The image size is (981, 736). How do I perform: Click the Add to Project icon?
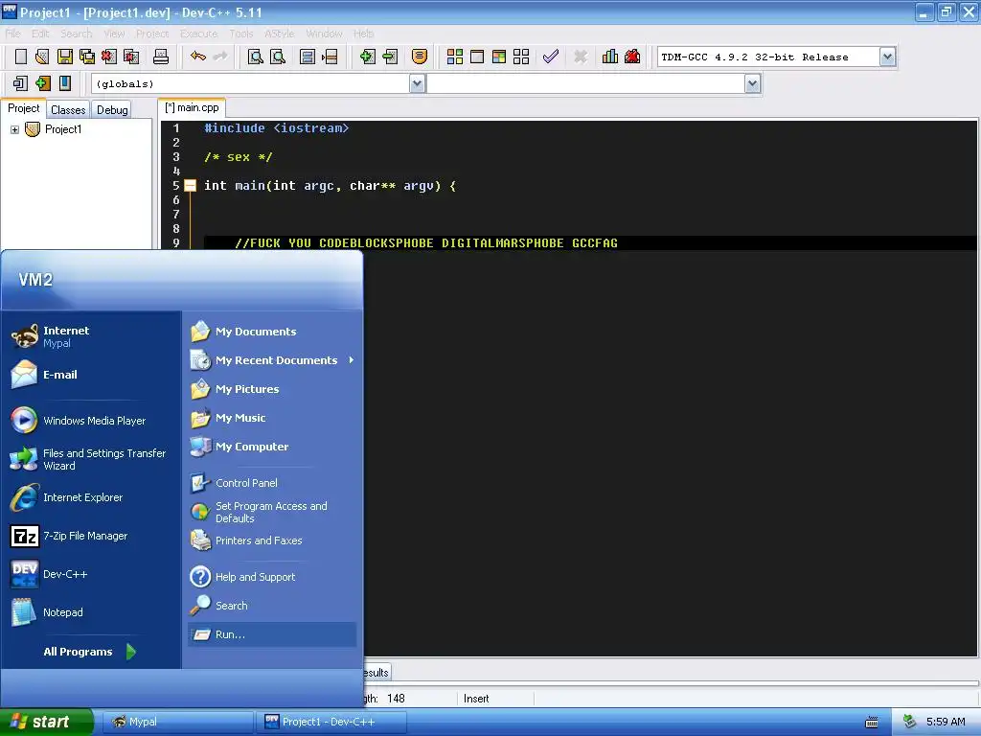pos(367,57)
